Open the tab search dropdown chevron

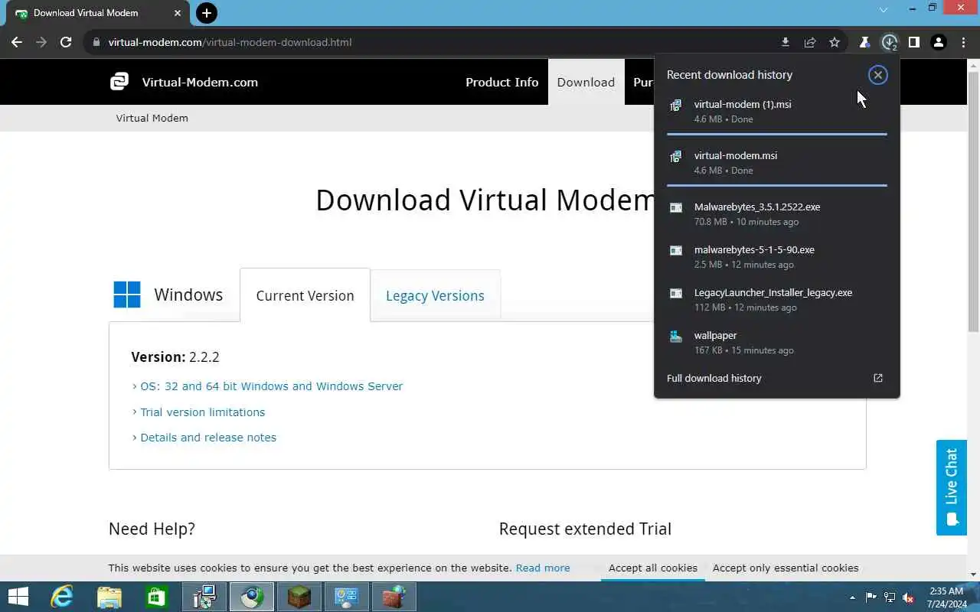(883, 10)
